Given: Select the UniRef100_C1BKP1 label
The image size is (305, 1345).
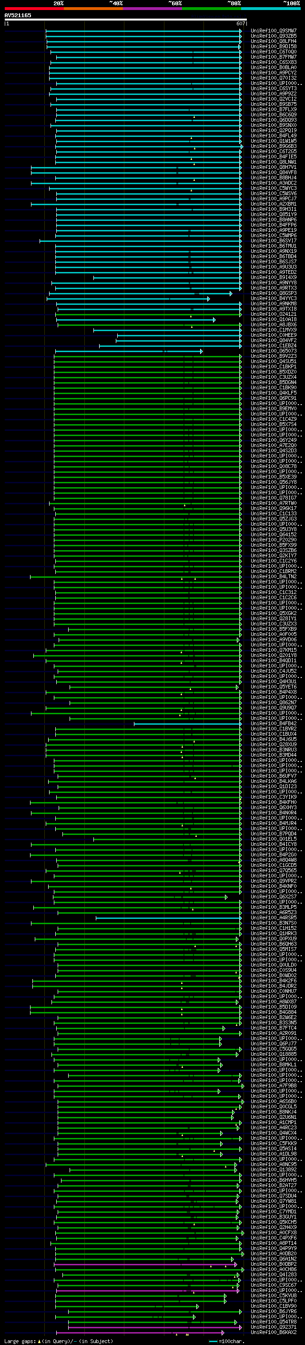Looking at the screenshot, I should (x=274, y=366).
